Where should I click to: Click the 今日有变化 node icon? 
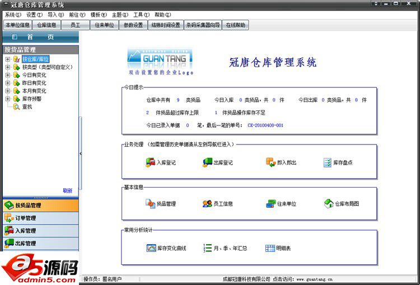point(17,75)
